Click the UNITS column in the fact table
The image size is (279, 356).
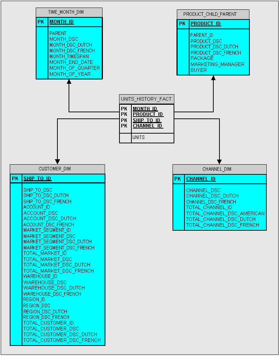(x=138, y=138)
